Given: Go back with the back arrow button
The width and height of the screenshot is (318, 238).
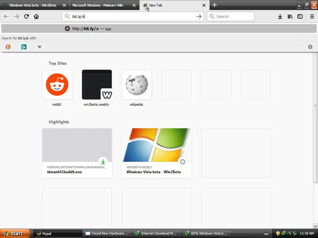Looking at the screenshot, I should click(6, 16).
